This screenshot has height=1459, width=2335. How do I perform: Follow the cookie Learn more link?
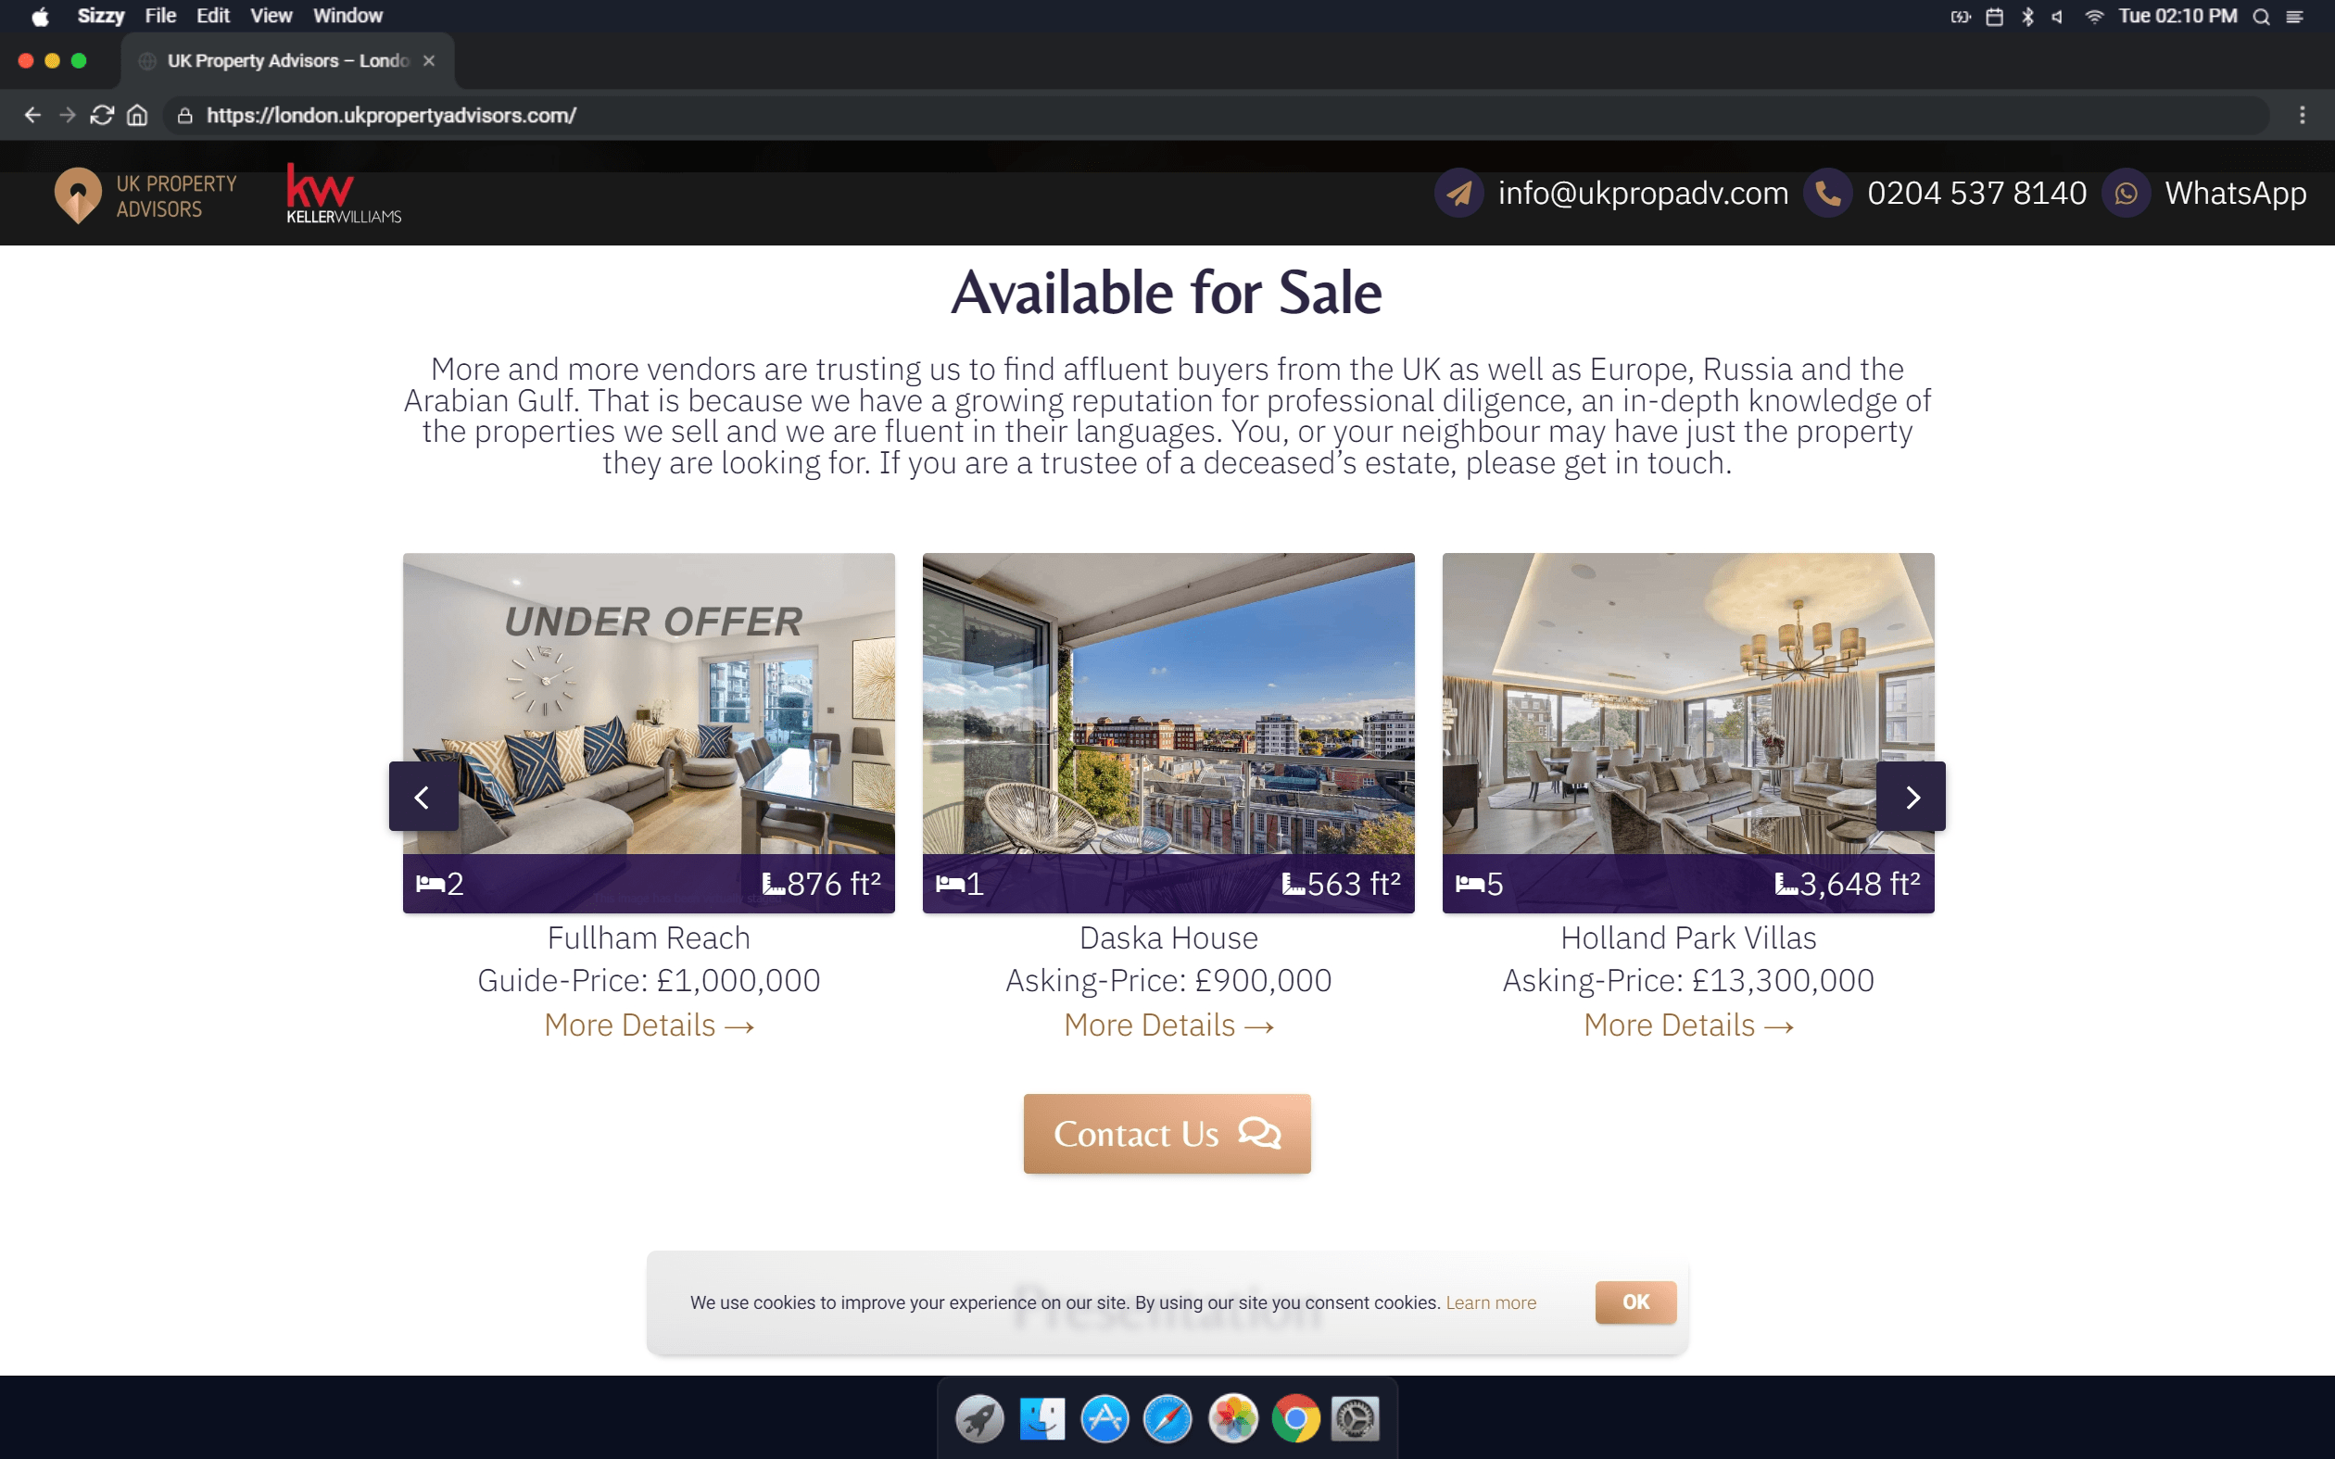(x=1490, y=1302)
